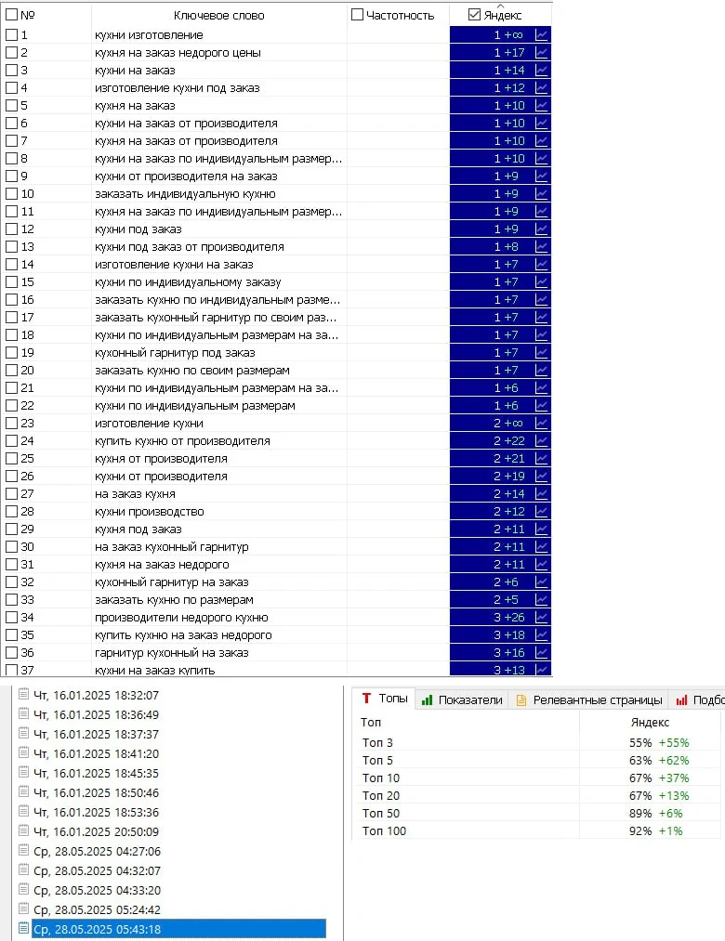Viewport: 725px width, 941px height.
Task: Switch to the Показатели tab
Action: point(462,699)
